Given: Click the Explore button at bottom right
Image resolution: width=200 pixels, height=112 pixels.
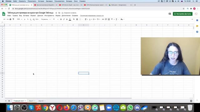Looking at the screenshot, I should (191, 101).
